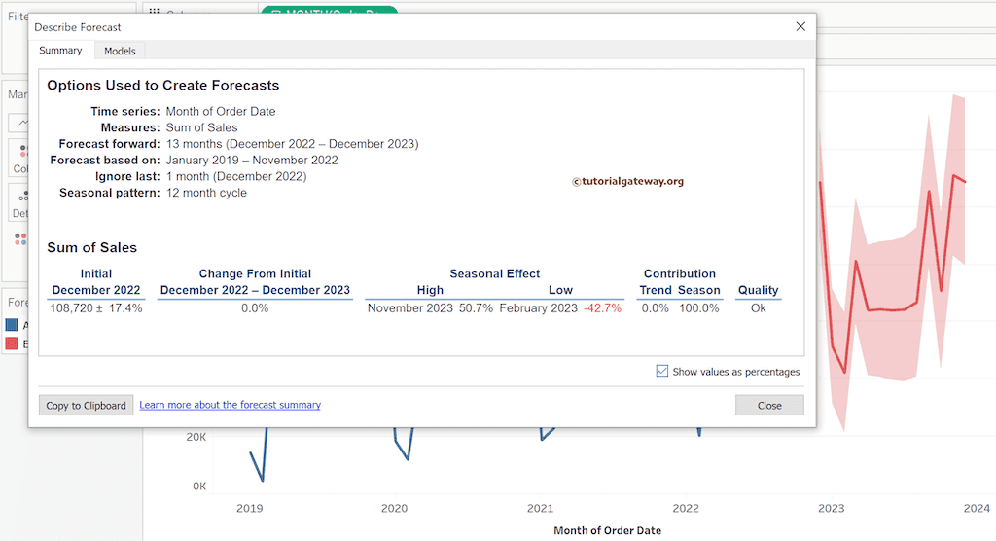
Task: Click the Month of Order Date axis title
Action: click(x=607, y=530)
